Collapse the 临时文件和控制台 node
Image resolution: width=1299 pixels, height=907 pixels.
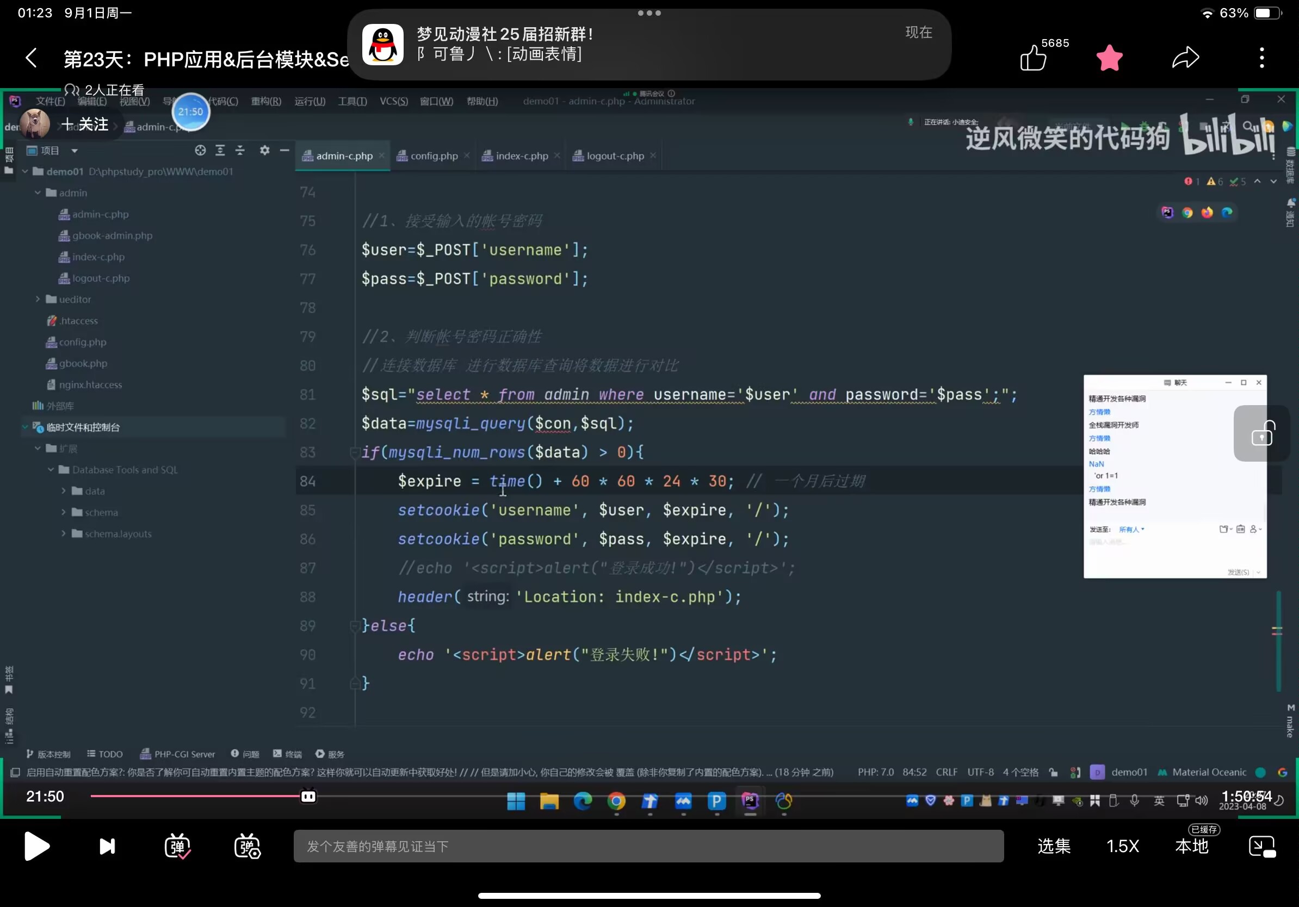click(25, 427)
